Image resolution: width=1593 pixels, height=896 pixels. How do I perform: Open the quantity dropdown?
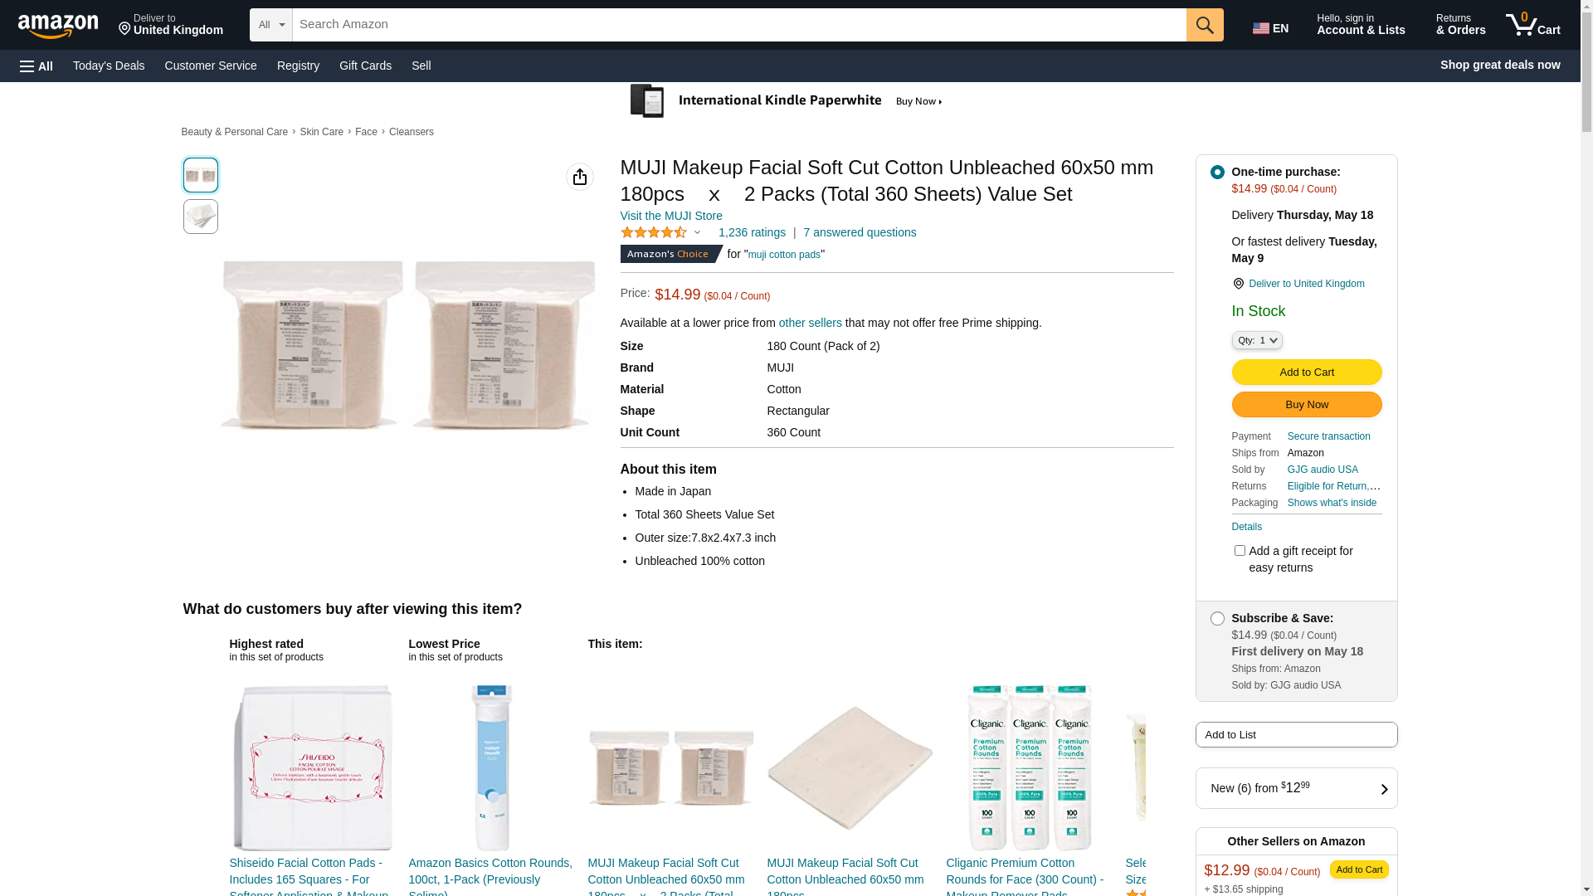(x=1257, y=340)
